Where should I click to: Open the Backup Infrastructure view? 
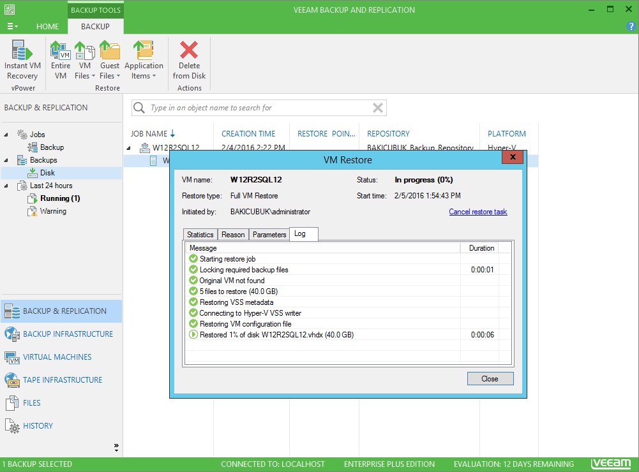pos(61,334)
